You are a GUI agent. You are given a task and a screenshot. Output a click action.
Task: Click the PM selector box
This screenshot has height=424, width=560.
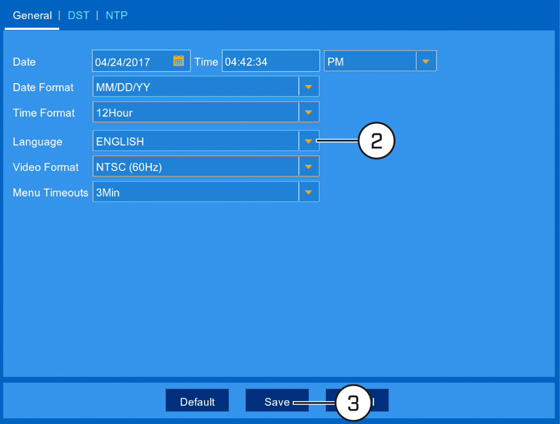[x=380, y=61]
